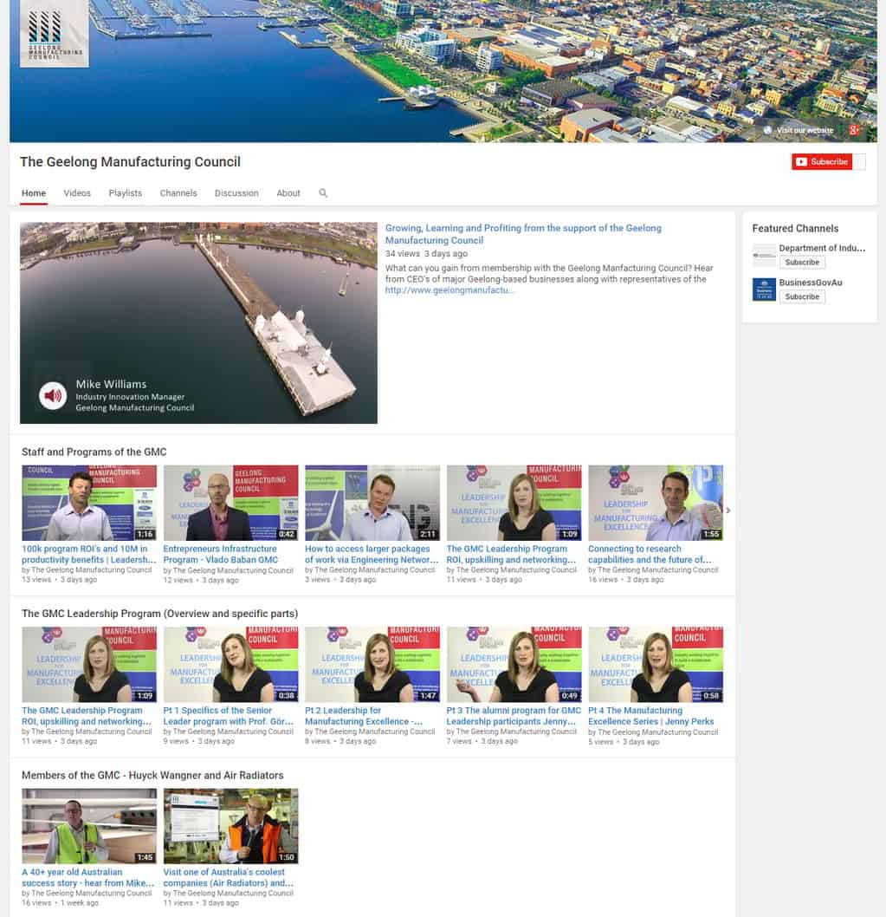Viewport: 886px width, 917px height.
Task: Open The GMC Leadership Program shelf heading
Action: (159, 614)
